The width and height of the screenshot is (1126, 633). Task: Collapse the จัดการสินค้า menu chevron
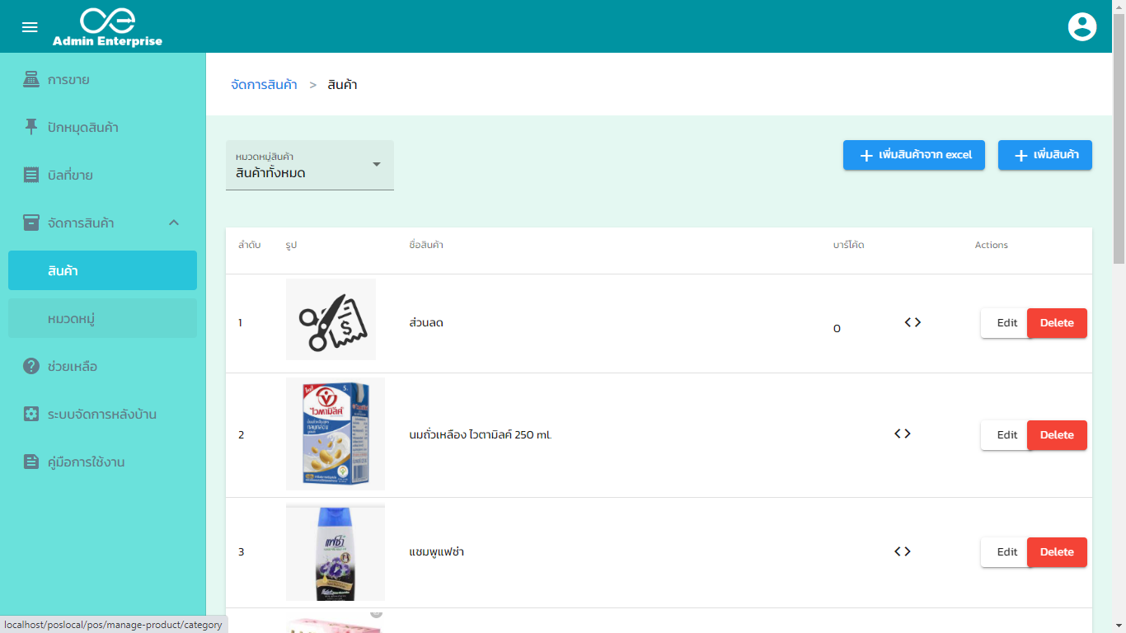pyautogui.click(x=173, y=223)
